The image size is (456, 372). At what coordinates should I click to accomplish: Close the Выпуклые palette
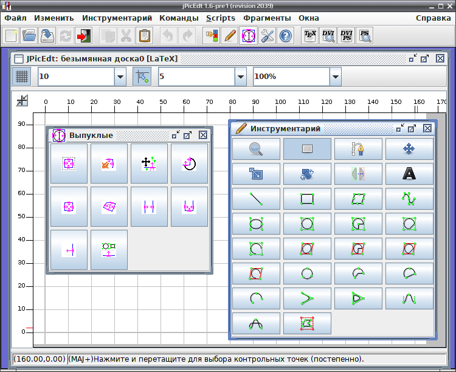click(x=203, y=135)
